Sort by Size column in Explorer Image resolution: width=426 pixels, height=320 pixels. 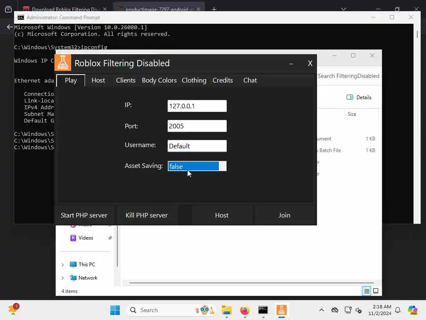[352, 114]
